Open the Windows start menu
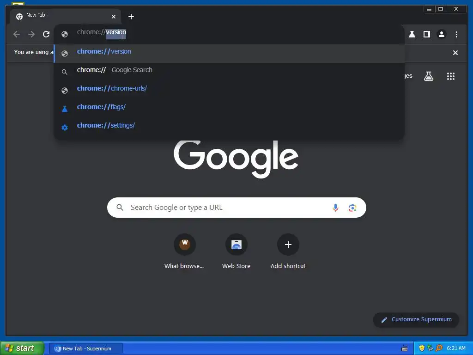This screenshot has width=473, height=355. 22,349
